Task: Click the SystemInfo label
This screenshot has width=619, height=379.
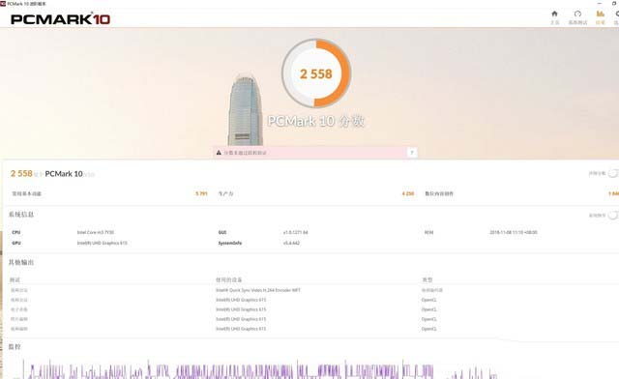Action: tap(230, 243)
